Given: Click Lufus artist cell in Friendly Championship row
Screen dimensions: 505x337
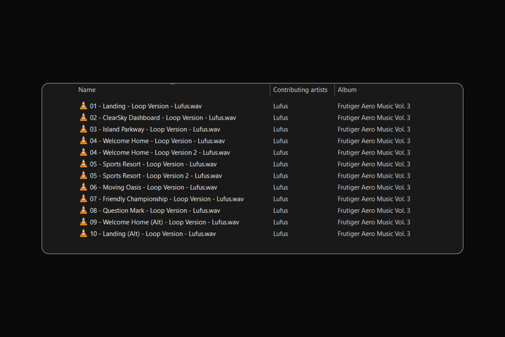Looking at the screenshot, I should (281, 199).
